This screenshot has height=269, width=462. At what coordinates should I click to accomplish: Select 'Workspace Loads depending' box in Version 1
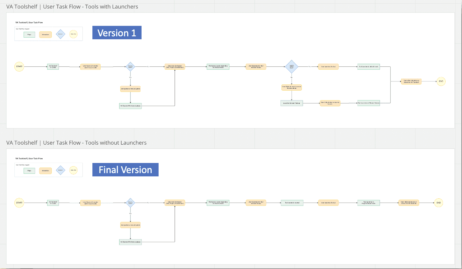[x=218, y=67]
